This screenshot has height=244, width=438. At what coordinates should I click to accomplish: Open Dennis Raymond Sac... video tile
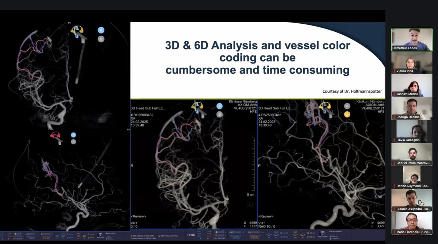(x=412, y=177)
